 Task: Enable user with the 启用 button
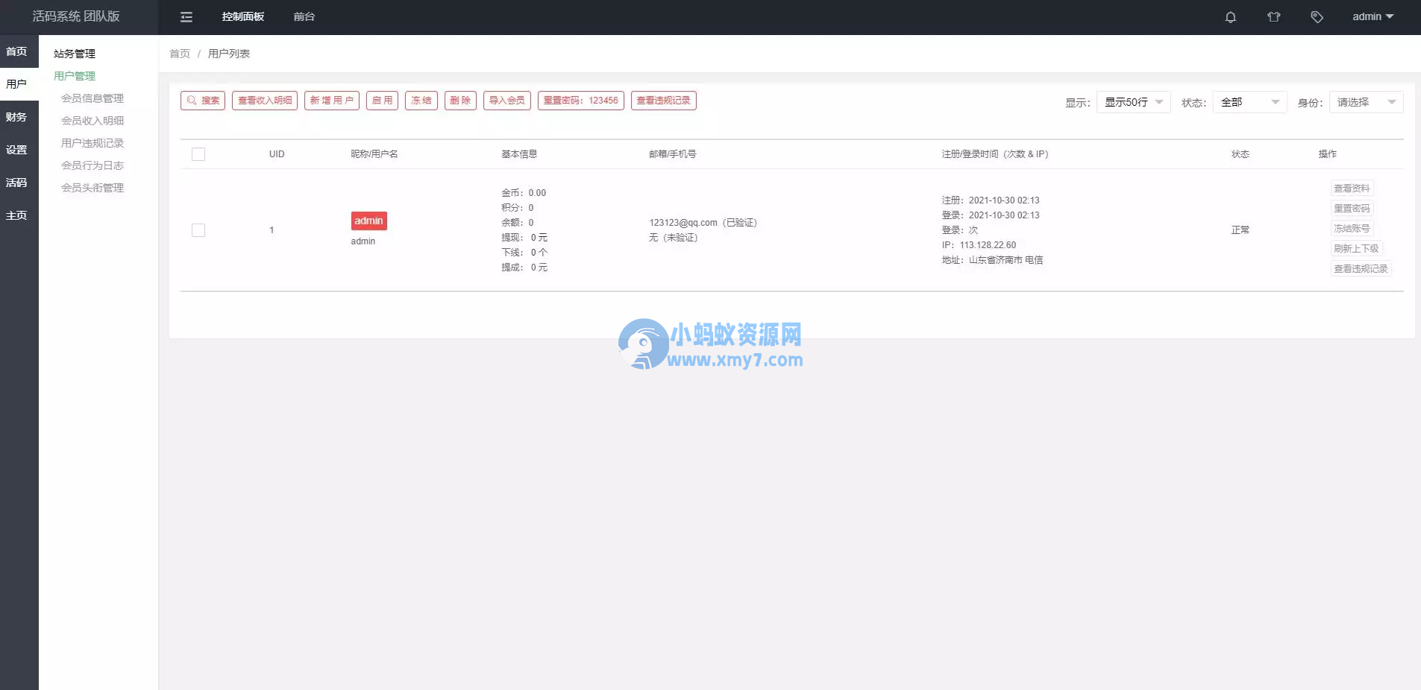coord(381,101)
